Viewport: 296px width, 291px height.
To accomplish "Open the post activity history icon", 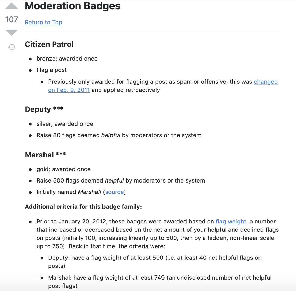I will (x=12, y=47).
